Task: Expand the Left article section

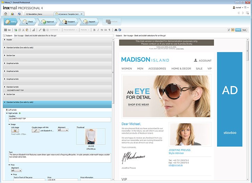Action: 7,110
